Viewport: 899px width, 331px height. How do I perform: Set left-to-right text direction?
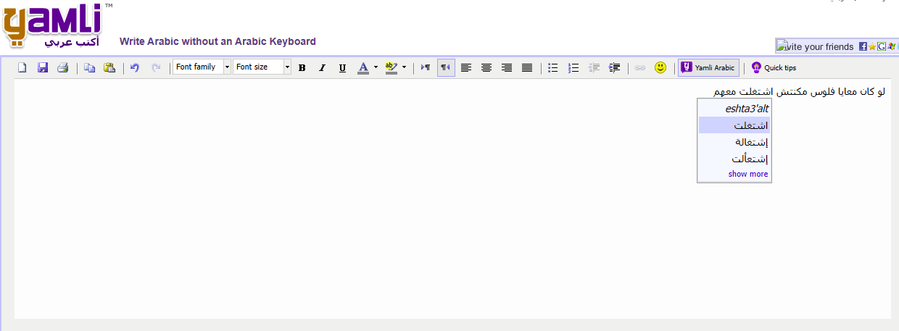pos(426,67)
